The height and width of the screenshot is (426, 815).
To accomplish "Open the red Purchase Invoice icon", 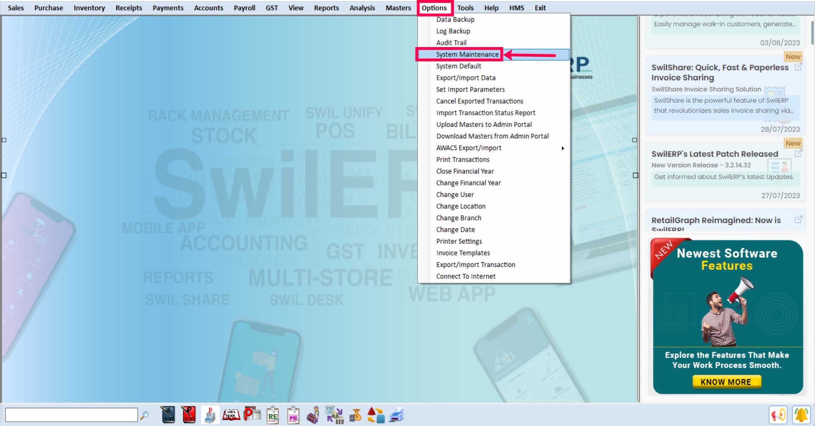I will point(188,415).
